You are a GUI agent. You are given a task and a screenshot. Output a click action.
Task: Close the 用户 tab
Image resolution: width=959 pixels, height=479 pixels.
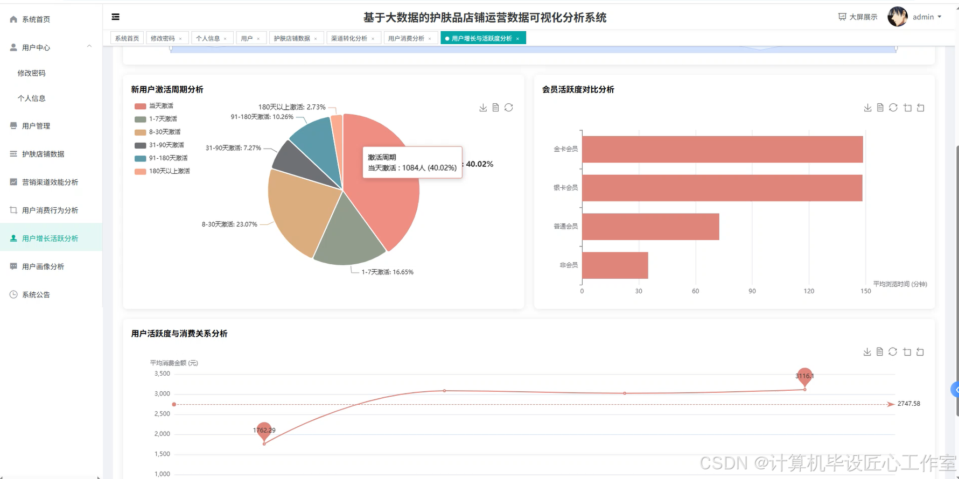pyautogui.click(x=258, y=39)
